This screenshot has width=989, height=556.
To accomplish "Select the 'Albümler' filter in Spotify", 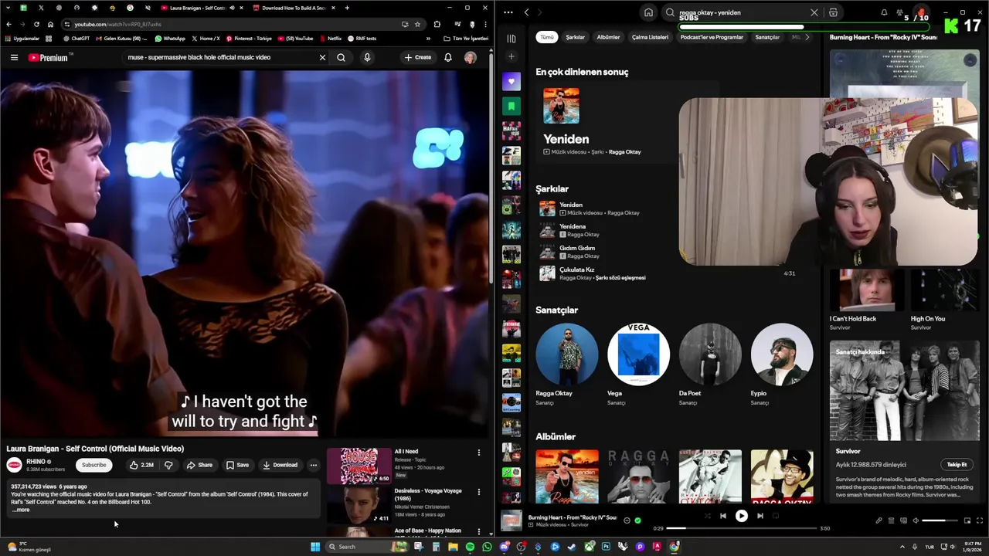I will tap(608, 37).
